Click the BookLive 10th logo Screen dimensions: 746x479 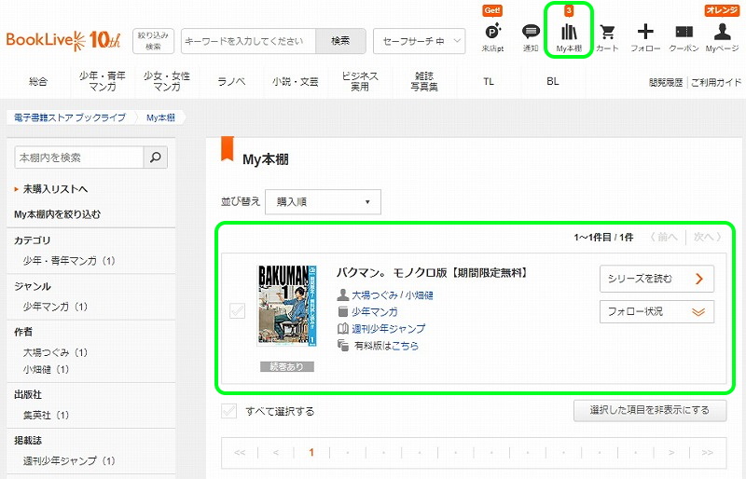[63, 40]
